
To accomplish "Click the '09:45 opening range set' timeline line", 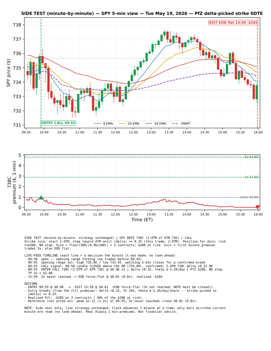I will (115, 263).
